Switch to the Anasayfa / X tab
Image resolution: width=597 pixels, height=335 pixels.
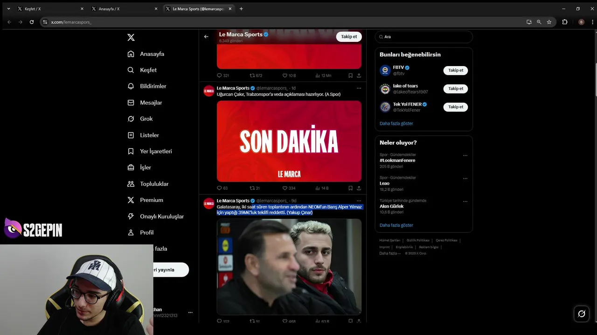click(125, 9)
